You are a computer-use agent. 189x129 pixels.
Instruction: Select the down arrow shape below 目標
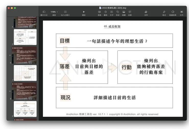pyautogui.click(x=65, y=54)
